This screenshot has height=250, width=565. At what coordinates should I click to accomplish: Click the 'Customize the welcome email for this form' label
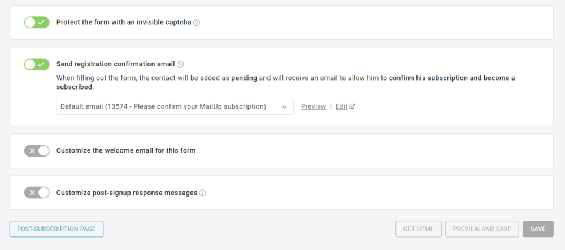click(x=126, y=151)
